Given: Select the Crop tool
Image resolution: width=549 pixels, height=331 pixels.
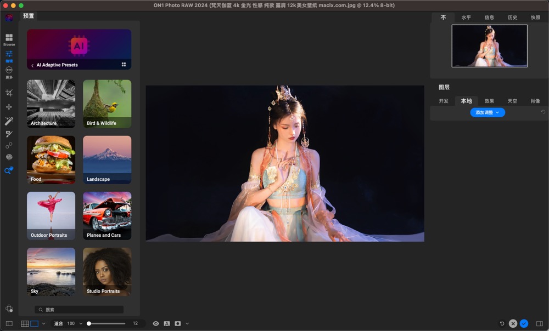Looking at the screenshot, I should (x=9, y=93).
